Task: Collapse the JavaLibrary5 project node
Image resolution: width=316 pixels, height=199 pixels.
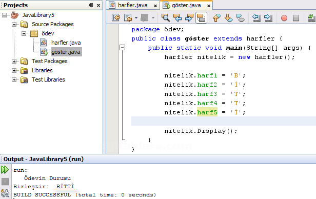Action: [x=4, y=15]
